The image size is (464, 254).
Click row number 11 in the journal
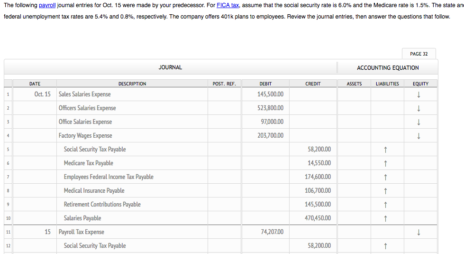point(8,232)
